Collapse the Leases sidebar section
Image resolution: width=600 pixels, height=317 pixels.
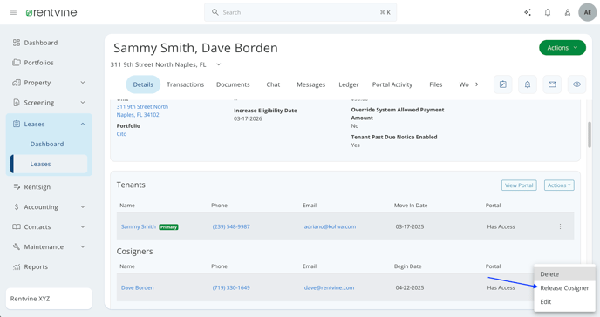click(83, 124)
